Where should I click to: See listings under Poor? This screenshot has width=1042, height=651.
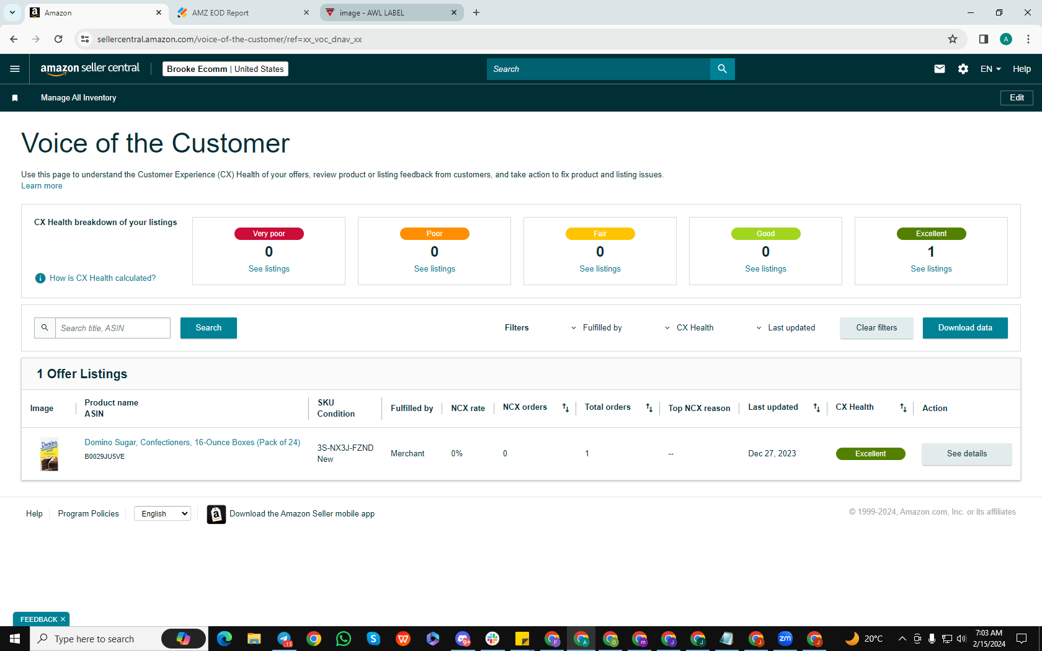point(434,269)
